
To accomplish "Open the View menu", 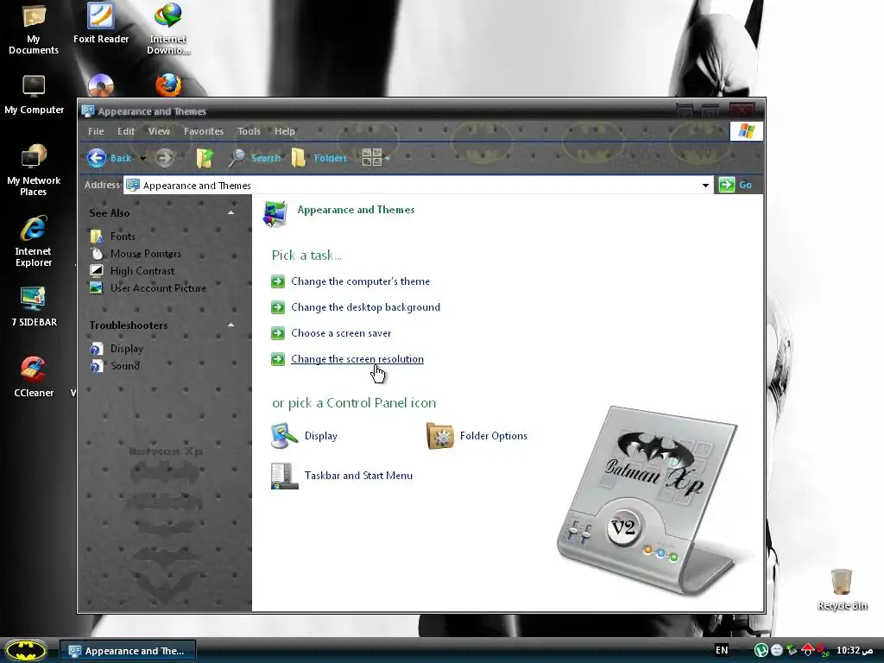I will click(159, 131).
